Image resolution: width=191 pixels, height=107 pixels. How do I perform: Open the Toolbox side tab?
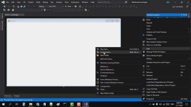[2, 16]
